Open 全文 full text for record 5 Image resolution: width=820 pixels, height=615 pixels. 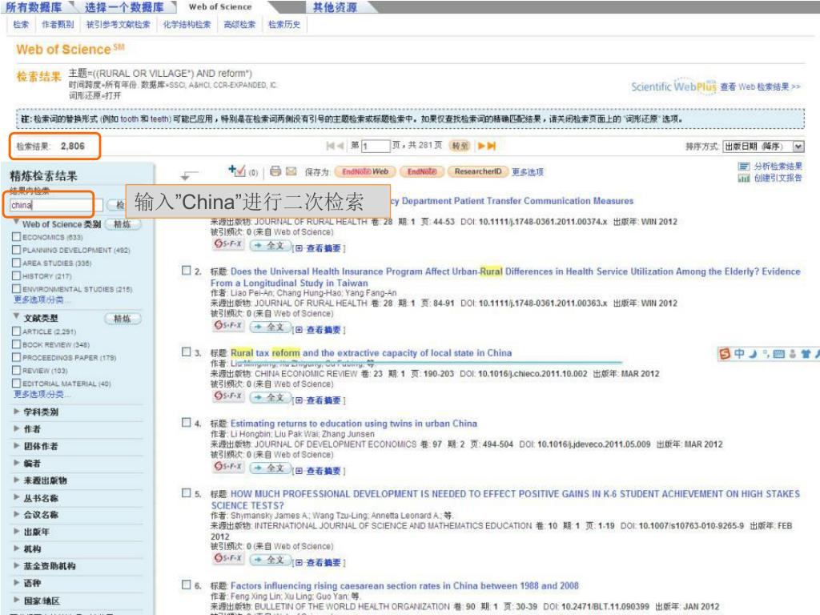pos(271,560)
